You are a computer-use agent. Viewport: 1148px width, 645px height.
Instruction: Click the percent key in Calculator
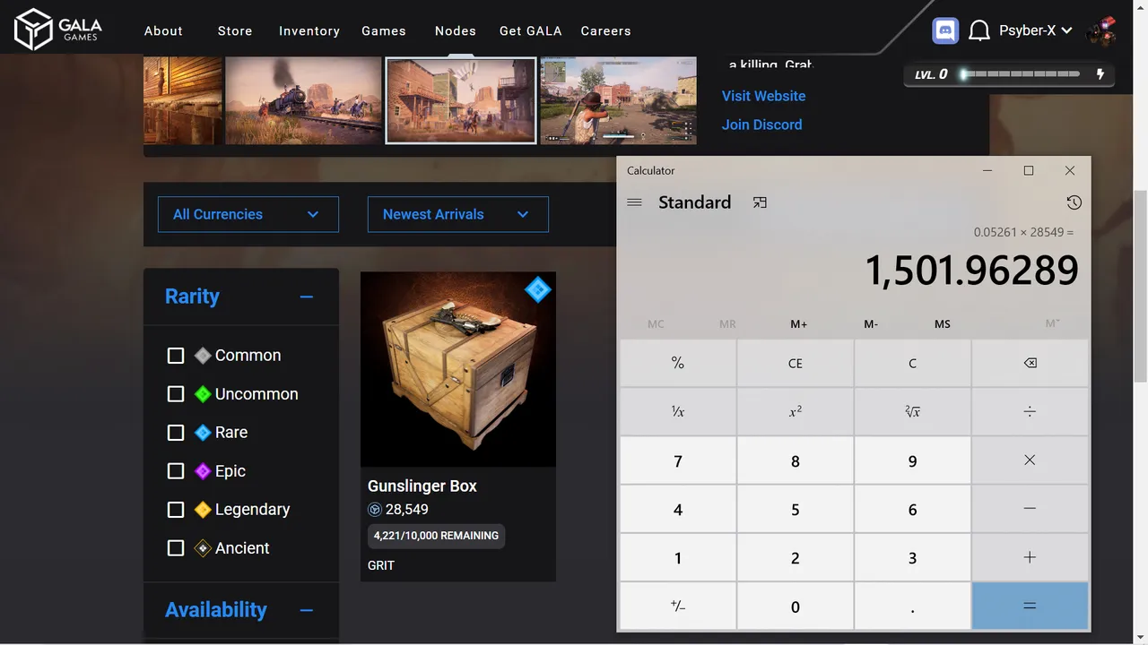coord(678,363)
